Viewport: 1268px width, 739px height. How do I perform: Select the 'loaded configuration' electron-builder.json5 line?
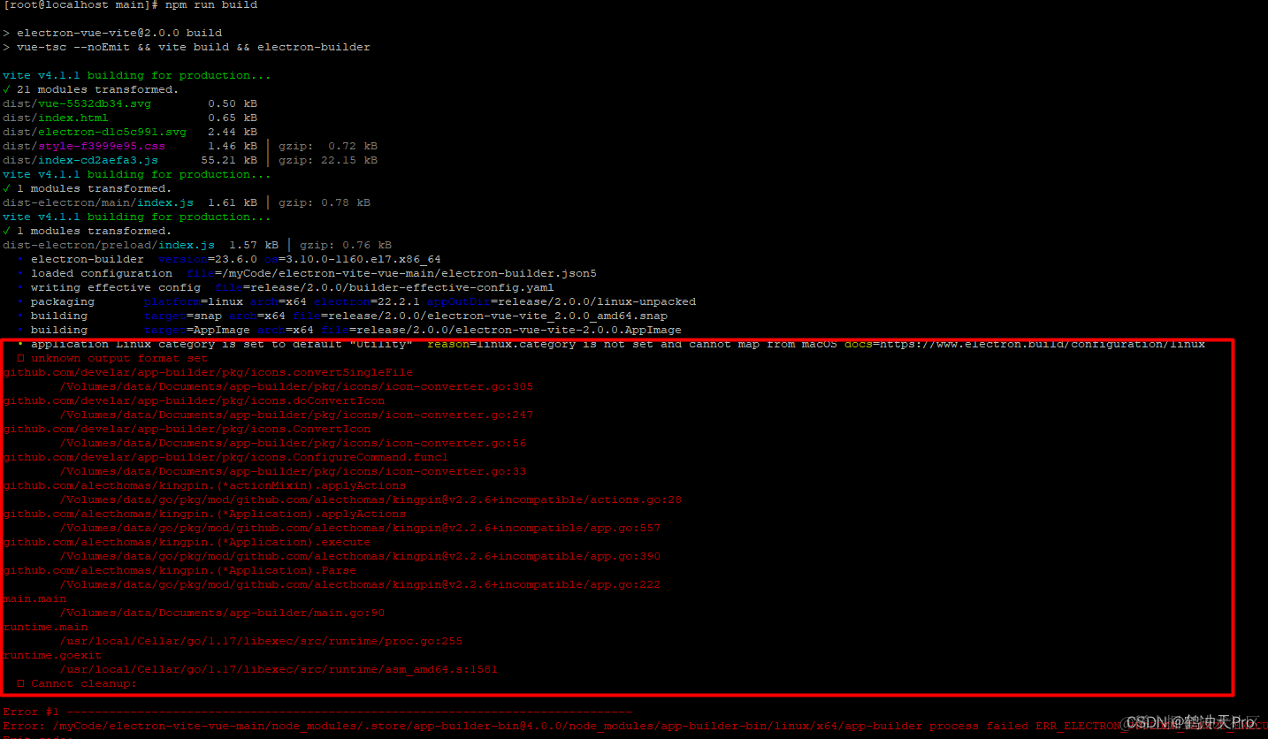[x=307, y=273]
